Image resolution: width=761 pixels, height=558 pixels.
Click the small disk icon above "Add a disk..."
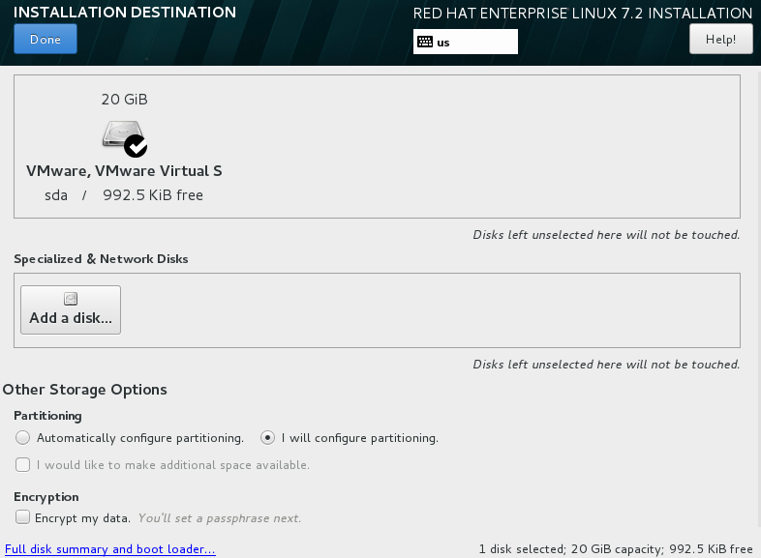click(x=70, y=300)
